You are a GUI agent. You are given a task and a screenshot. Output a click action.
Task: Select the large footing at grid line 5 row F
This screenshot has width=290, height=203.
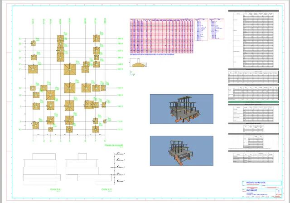click(x=70, y=69)
